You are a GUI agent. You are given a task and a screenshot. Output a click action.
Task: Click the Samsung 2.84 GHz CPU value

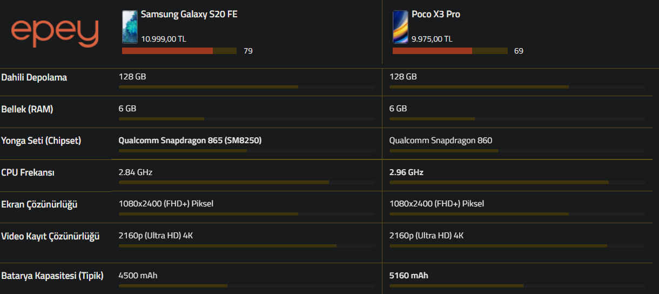pos(136,172)
